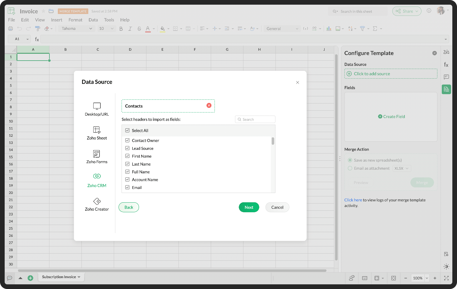This screenshot has height=289, width=457.
Task: Open the info icon beside Share
Action: pos(429,11)
